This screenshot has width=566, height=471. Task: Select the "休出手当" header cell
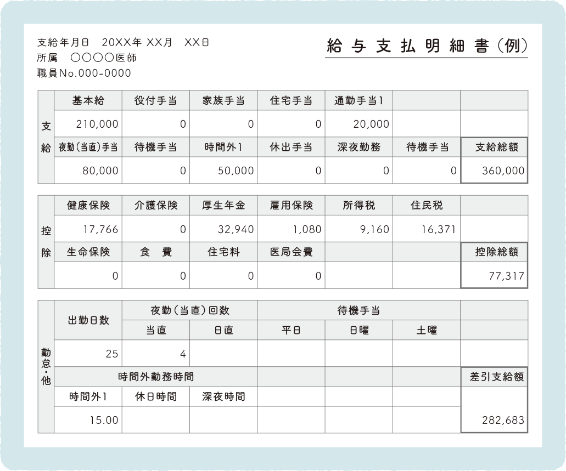pyautogui.click(x=291, y=147)
